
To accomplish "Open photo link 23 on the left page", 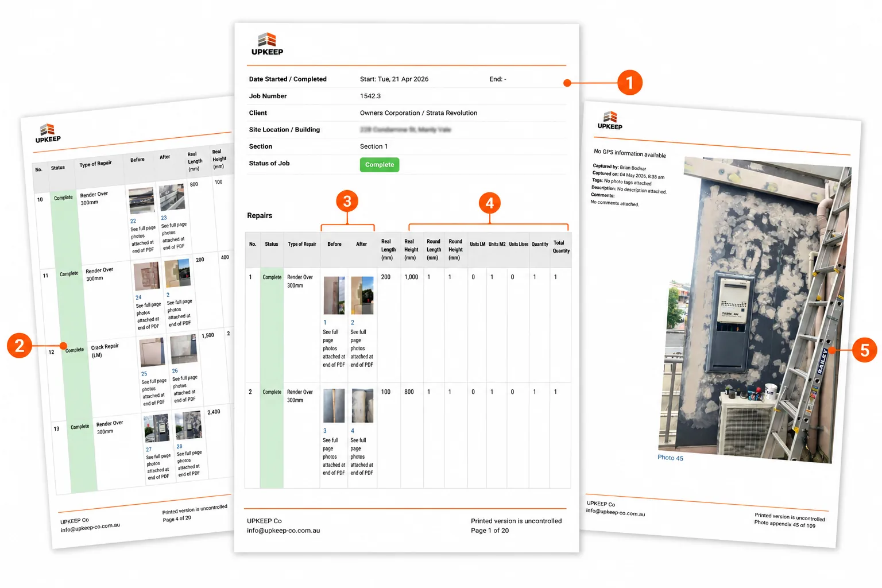I will tap(164, 218).
